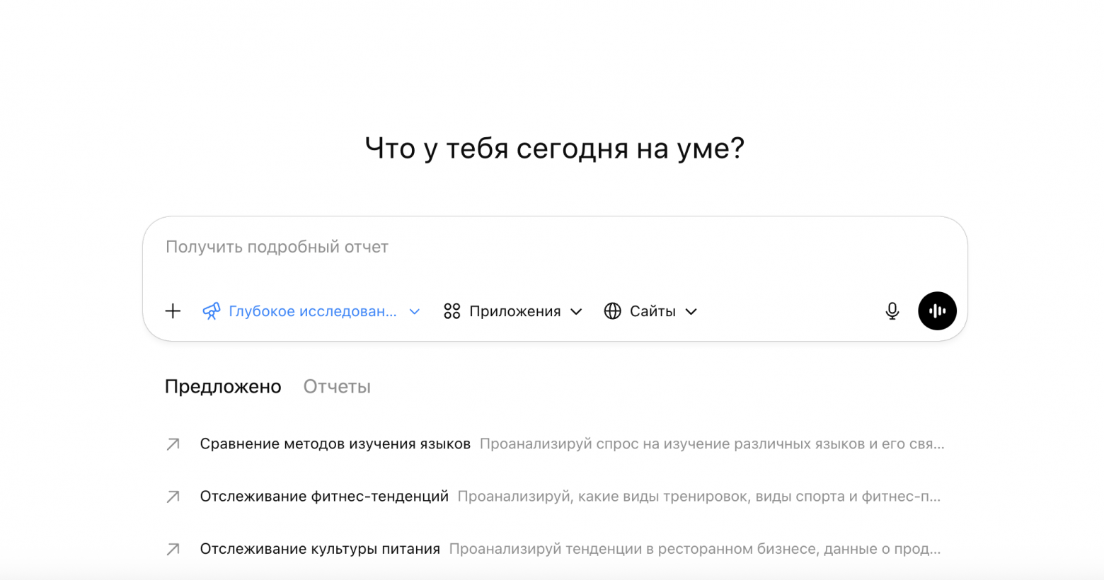Image resolution: width=1104 pixels, height=580 pixels.
Task: Click the megaphone icon next to Глубокое исследование
Action: click(x=212, y=311)
